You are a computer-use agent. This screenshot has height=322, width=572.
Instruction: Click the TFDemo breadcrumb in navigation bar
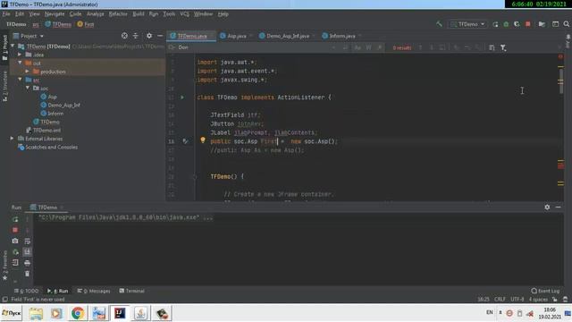pos(58,24)
